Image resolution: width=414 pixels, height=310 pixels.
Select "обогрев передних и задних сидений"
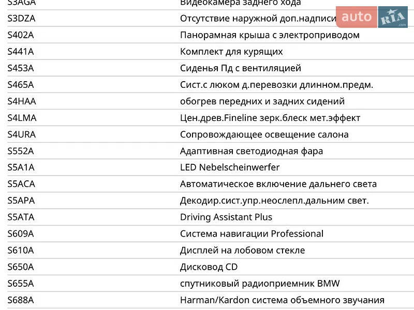[x=262, y=101]
